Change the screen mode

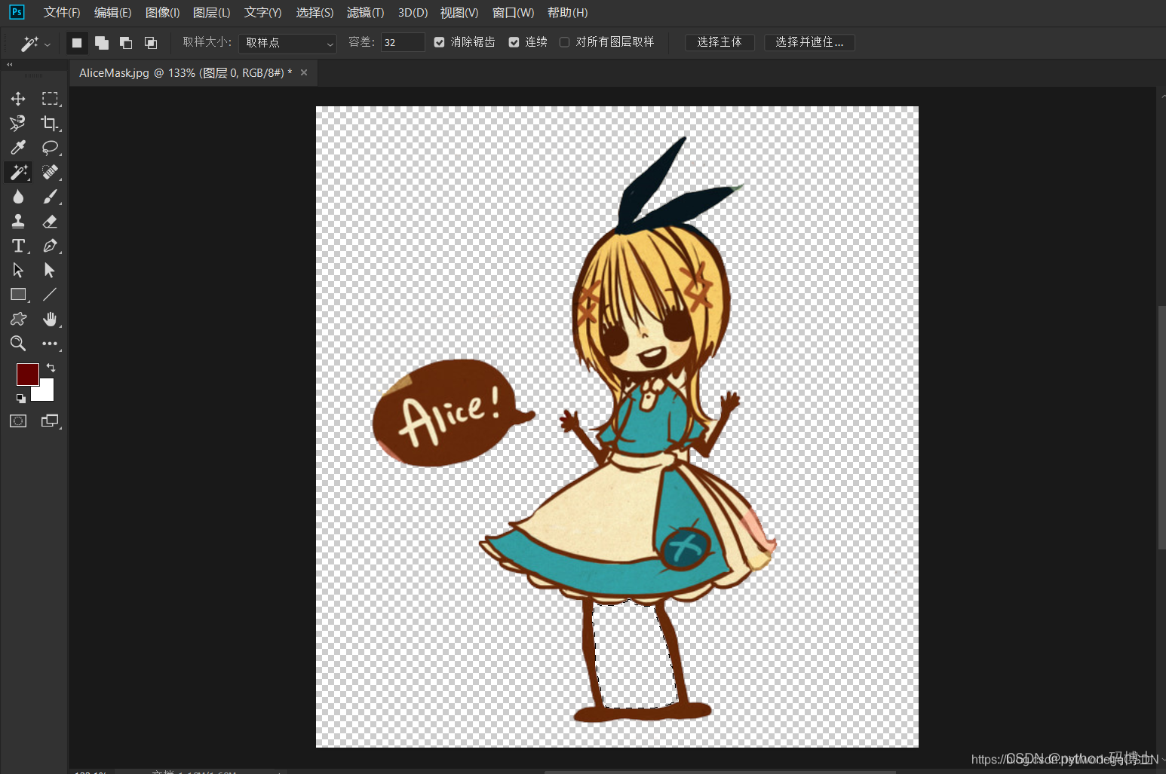coord(50,421)
